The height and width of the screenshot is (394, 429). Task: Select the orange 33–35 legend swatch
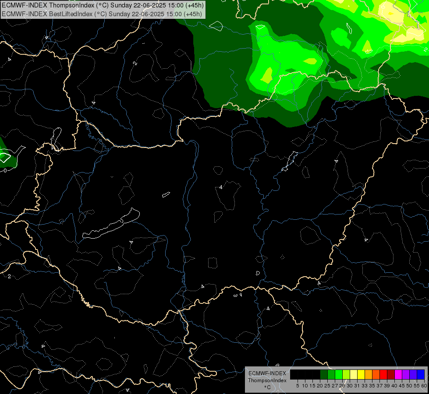pyautogui.click(x=369, y=375)
